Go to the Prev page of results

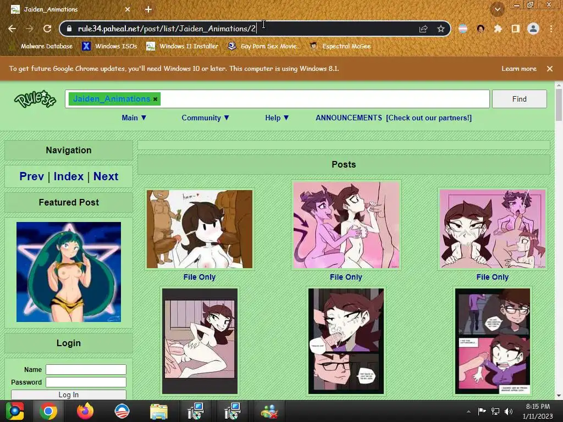31,176
